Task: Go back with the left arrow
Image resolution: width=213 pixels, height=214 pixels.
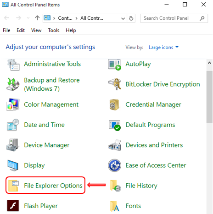Action: 6,18
